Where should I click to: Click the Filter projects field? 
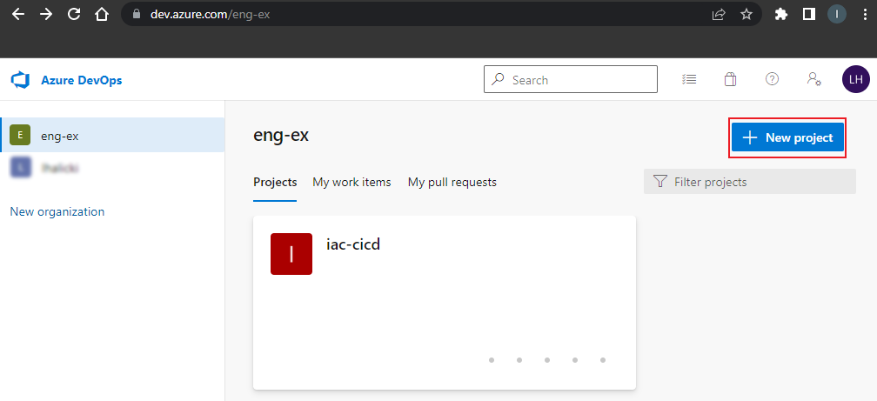(749, 182)
